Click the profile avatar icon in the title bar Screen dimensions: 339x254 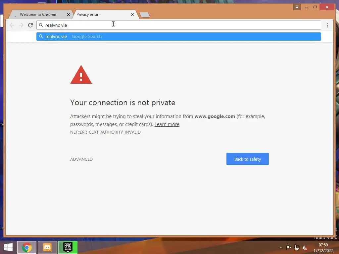pos(297,7)
